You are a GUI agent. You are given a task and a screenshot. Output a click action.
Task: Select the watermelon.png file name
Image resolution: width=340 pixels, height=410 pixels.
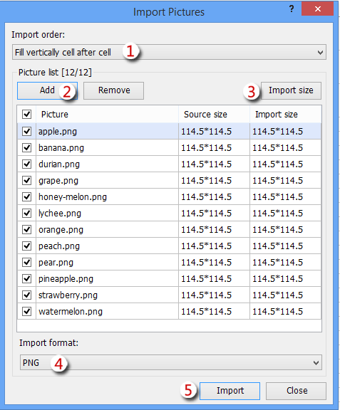[x=71, y=312]
